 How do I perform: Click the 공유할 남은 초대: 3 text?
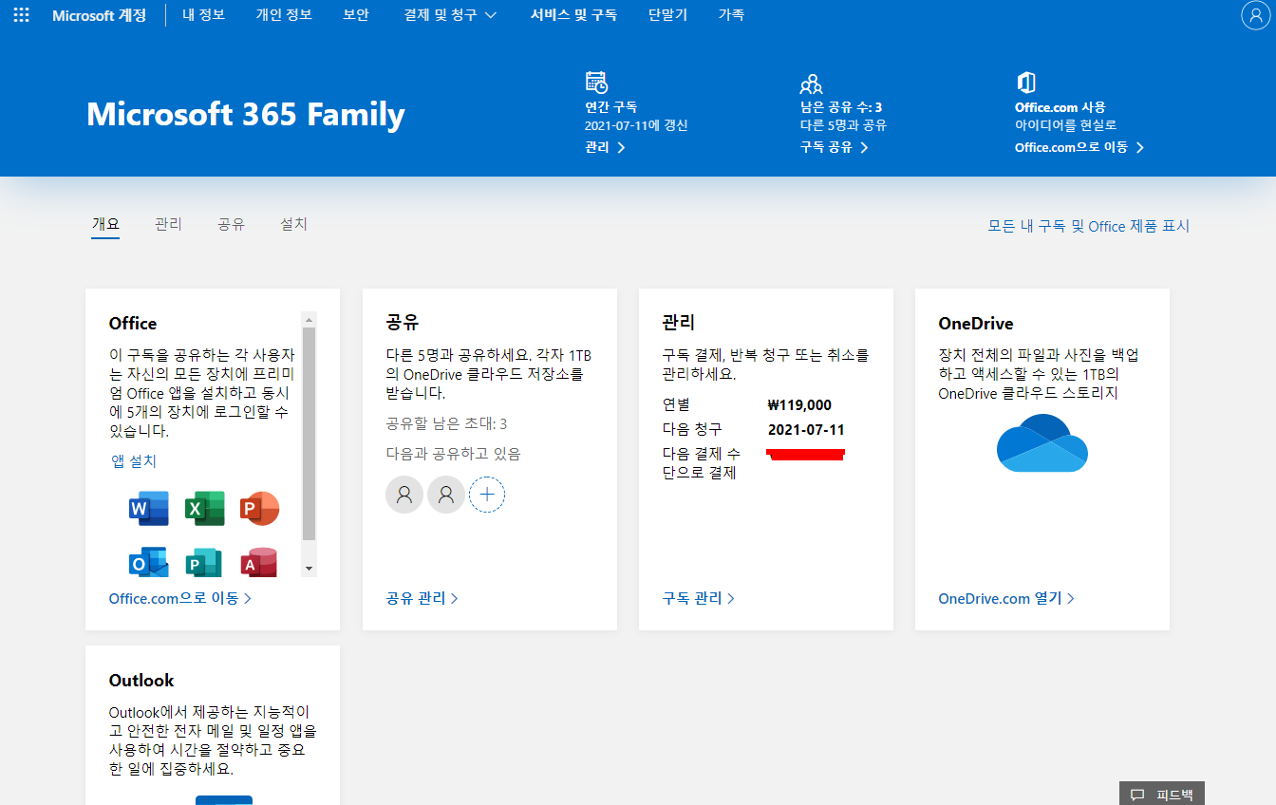446,423
